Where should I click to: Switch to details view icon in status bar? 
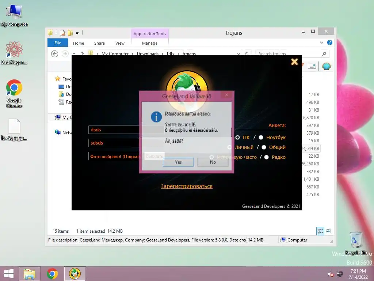320,231
